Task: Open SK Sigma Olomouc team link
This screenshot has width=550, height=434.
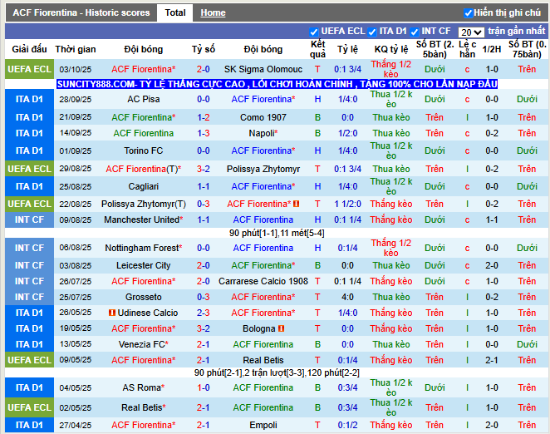Action: (x=263, y=69)
